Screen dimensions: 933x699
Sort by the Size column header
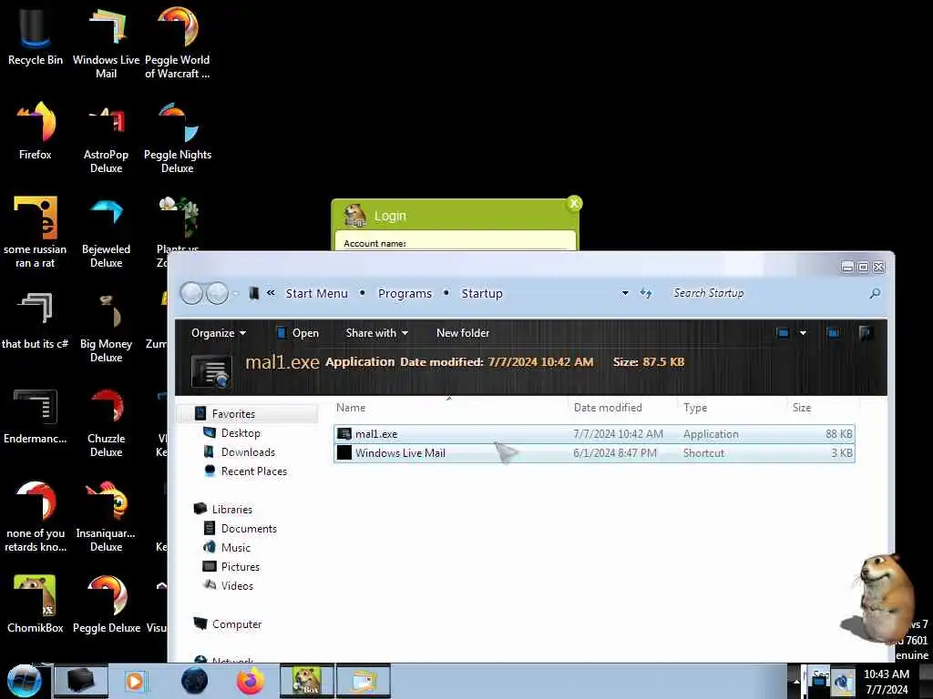[823, 408]
